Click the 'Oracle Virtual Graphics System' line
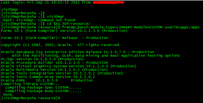 click(x=68, y=66)
